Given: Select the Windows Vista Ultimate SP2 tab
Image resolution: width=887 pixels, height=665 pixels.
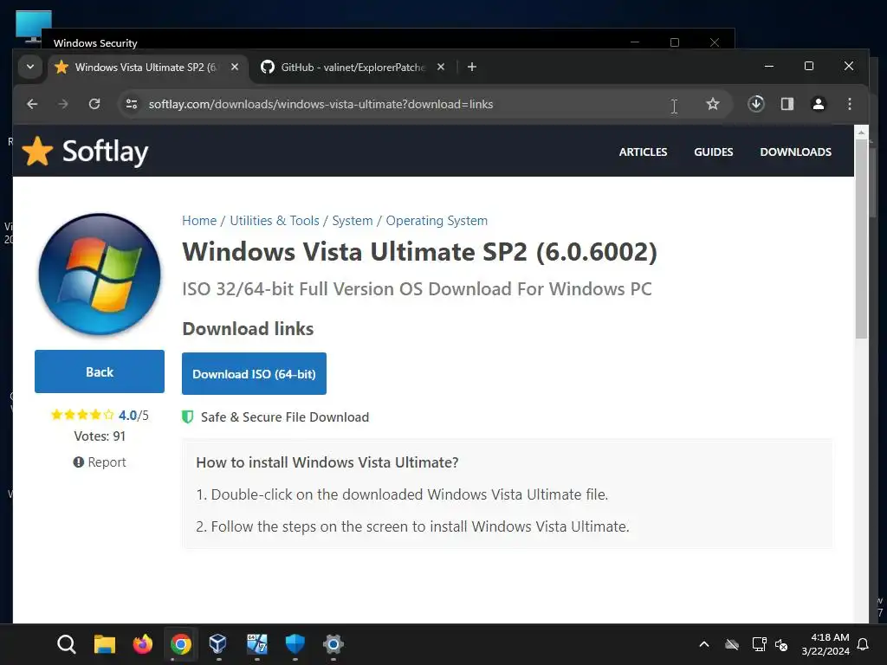Looking at the screenshot, I should (x=146, y=68).
